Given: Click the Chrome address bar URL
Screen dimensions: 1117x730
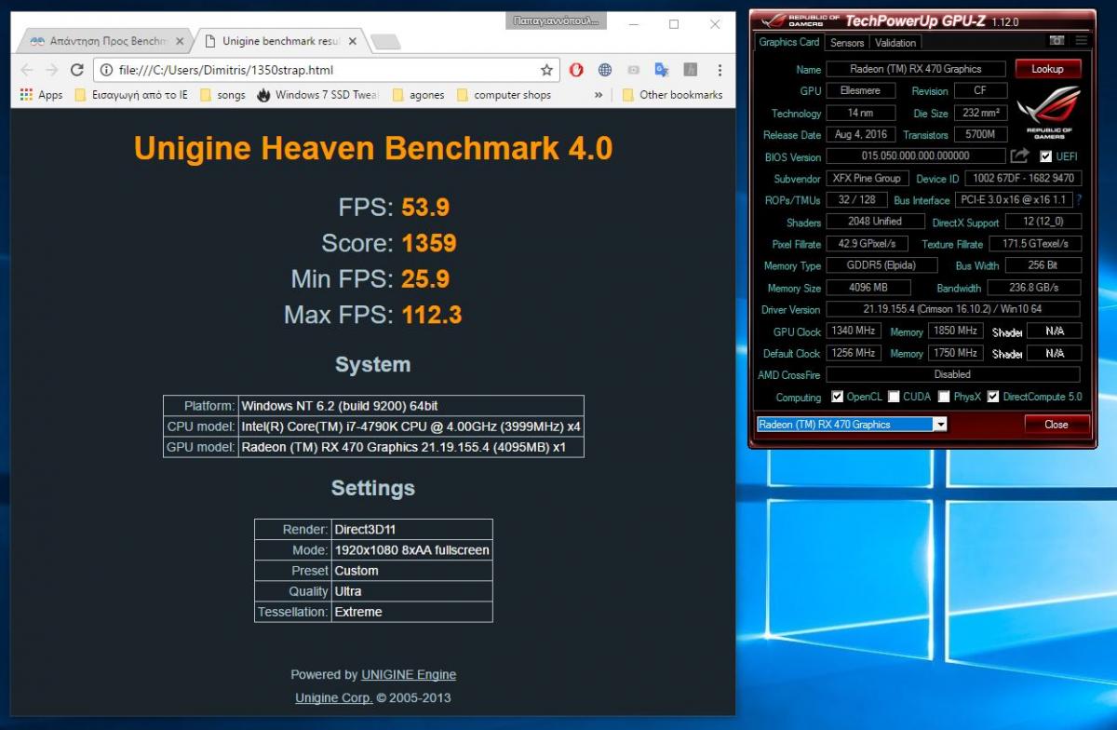Looking at the screenshot, I should point(226,70).
